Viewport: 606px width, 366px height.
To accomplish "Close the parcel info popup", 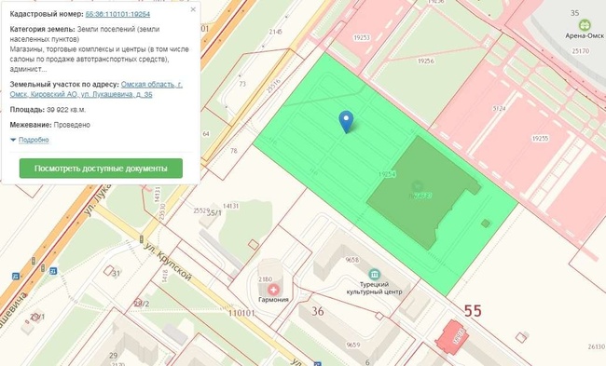I will pos(193,9).
